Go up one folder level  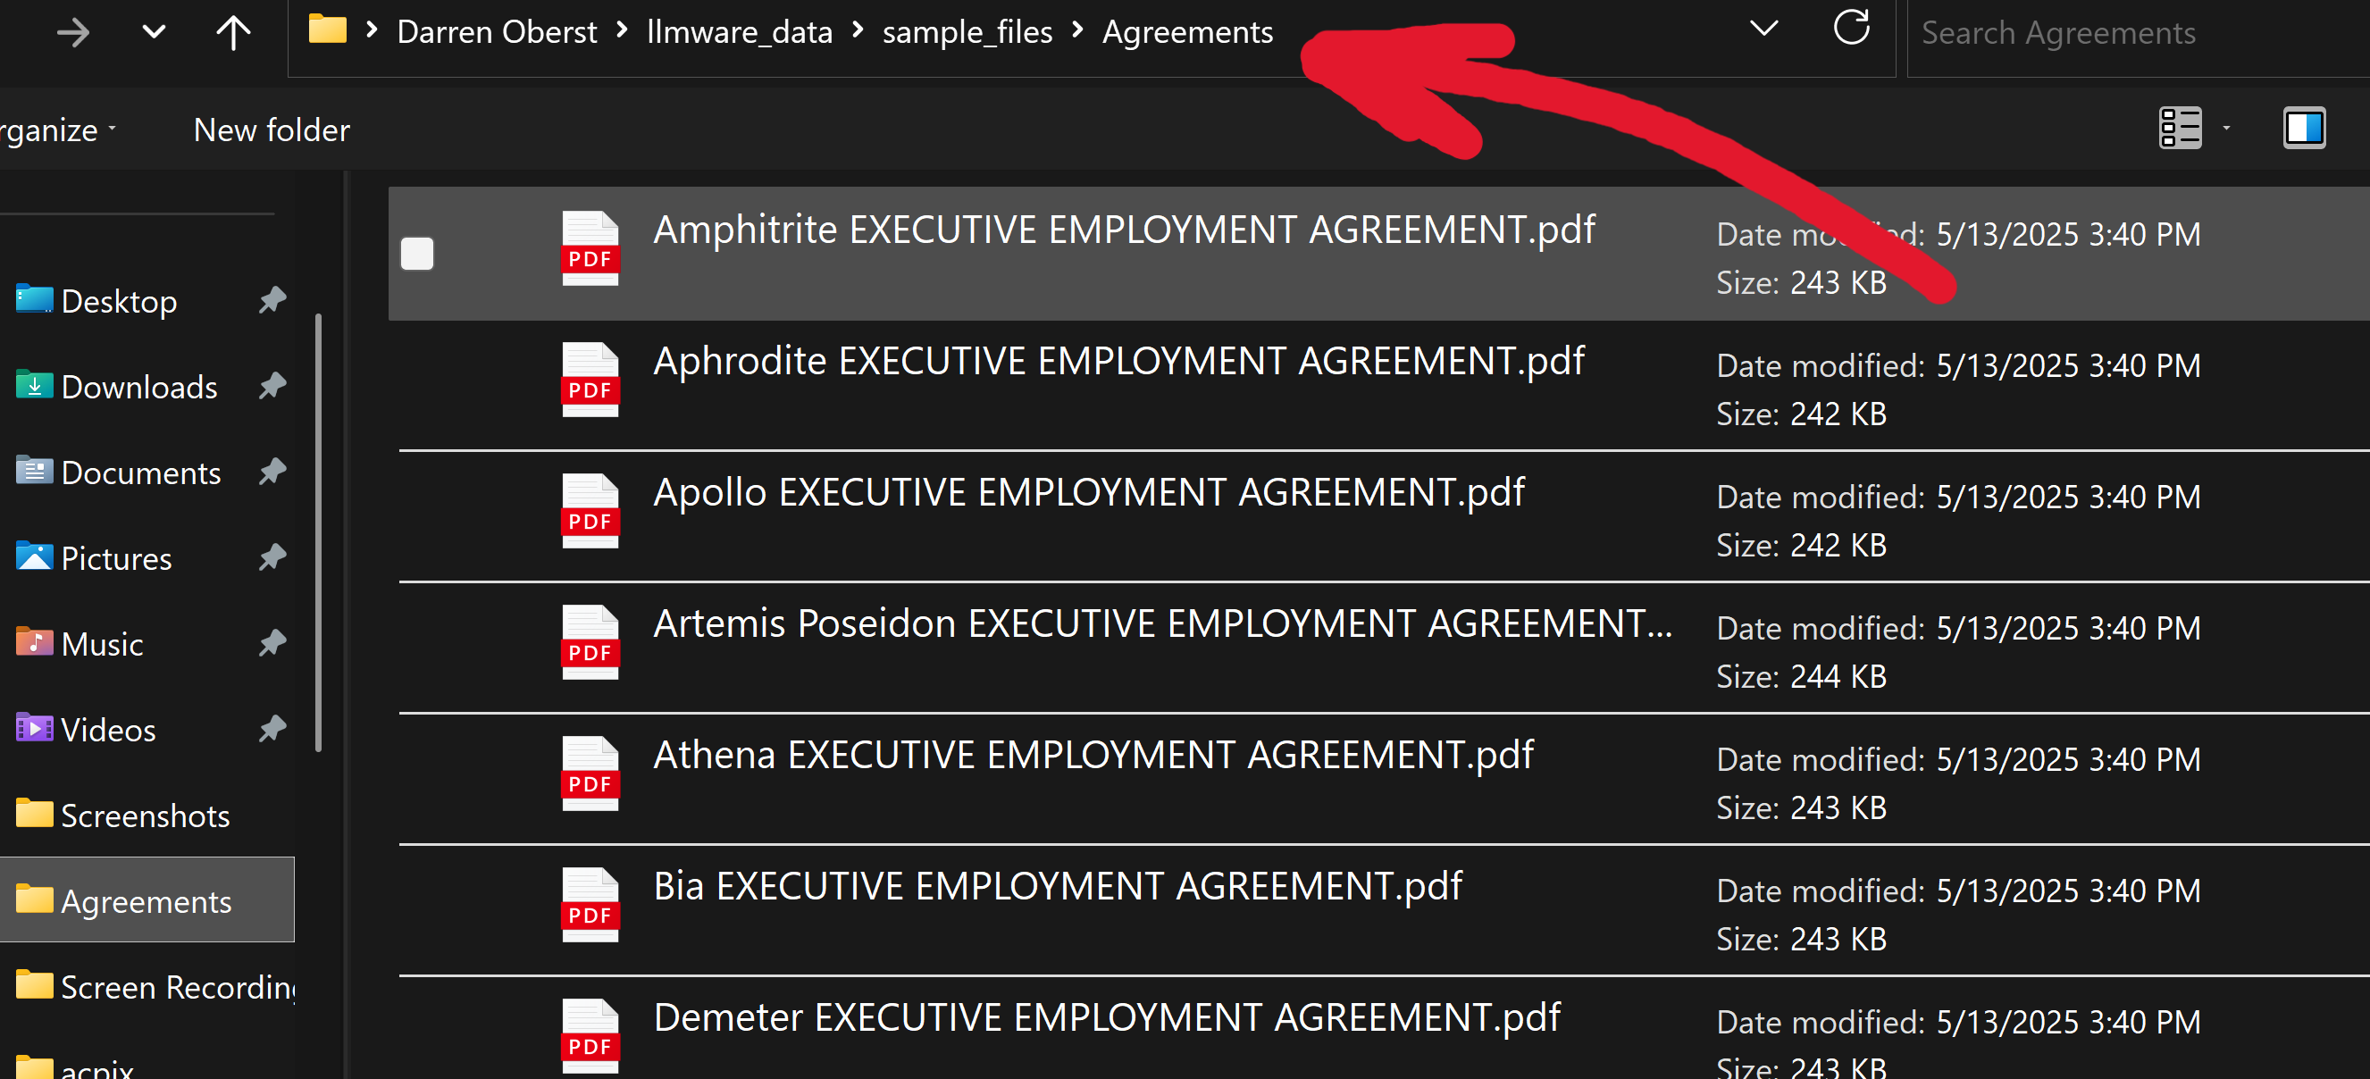pyautogui.click(x=233, y=33)
